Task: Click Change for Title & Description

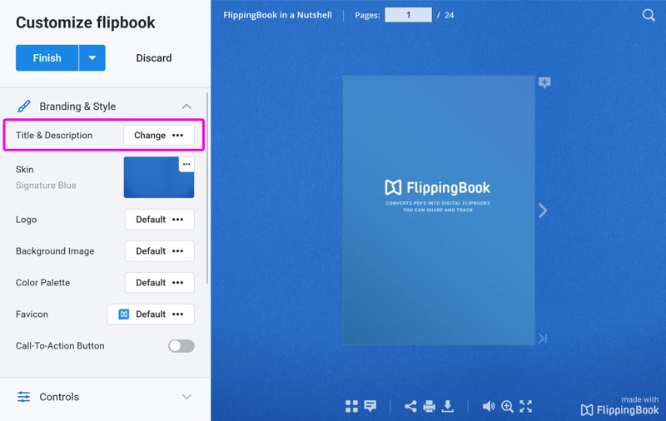Action: point(159,136)
